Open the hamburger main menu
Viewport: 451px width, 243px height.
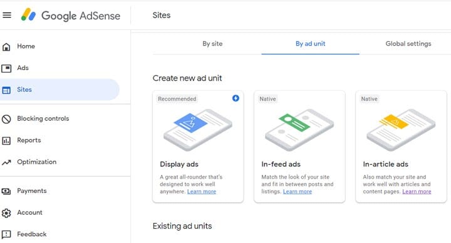[7, 15]
